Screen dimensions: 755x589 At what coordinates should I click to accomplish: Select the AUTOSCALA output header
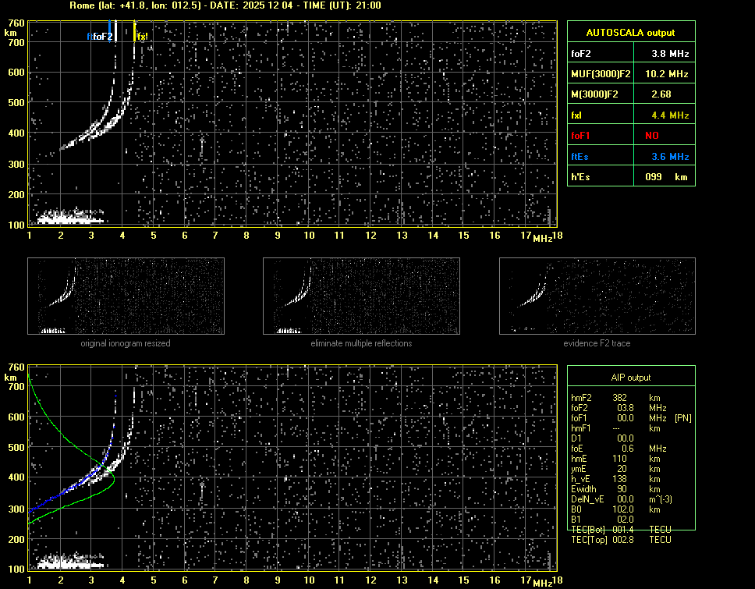630,33
